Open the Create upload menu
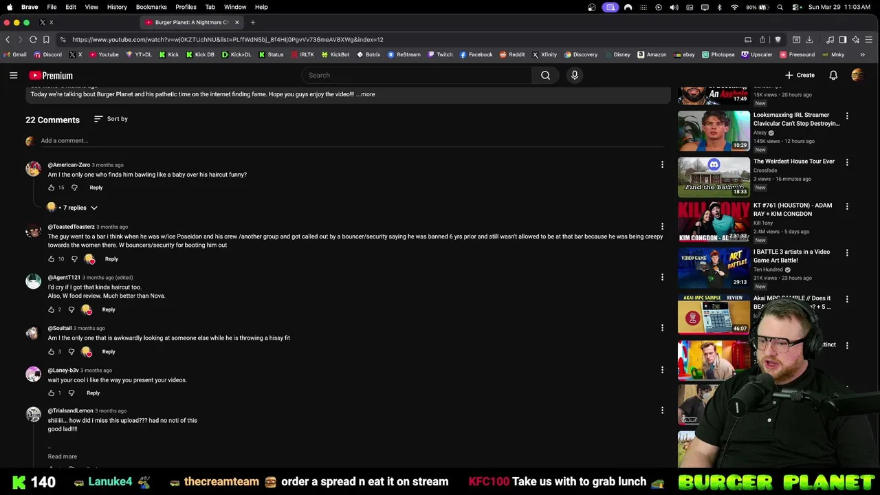880x495 pixels. [800, 75]
